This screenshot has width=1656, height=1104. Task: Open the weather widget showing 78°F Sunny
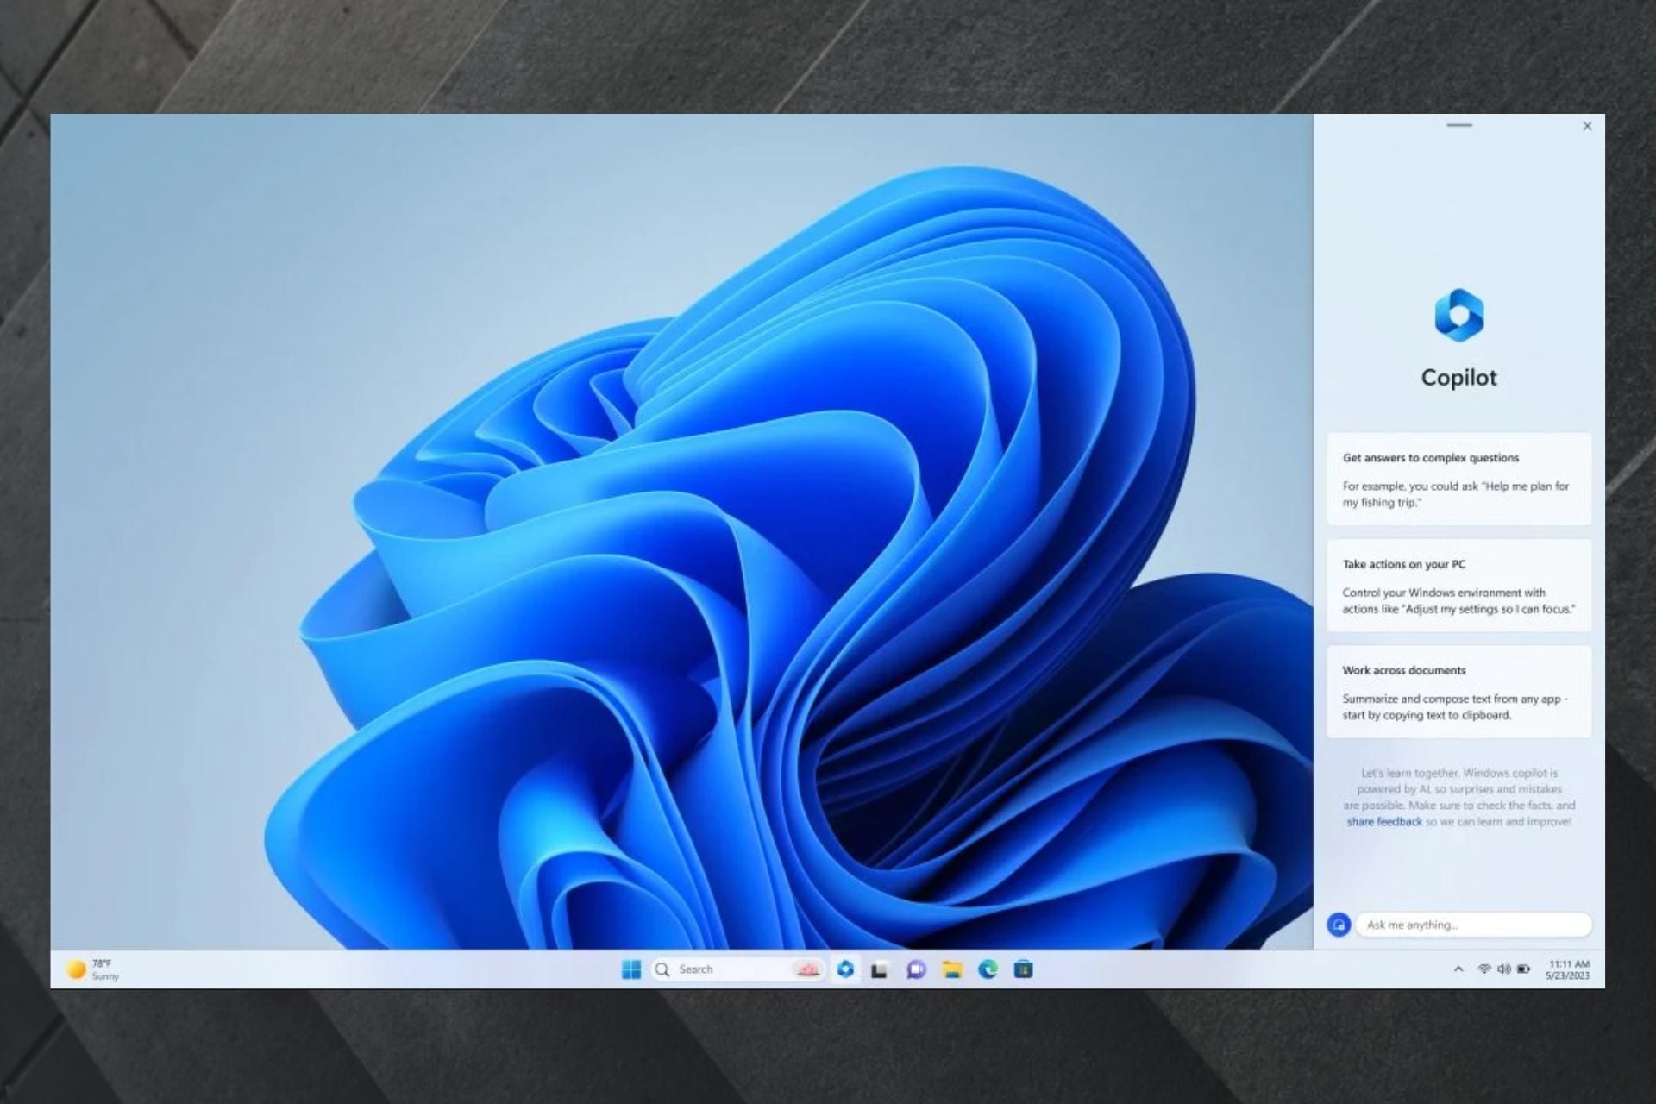tap(93, 969)
